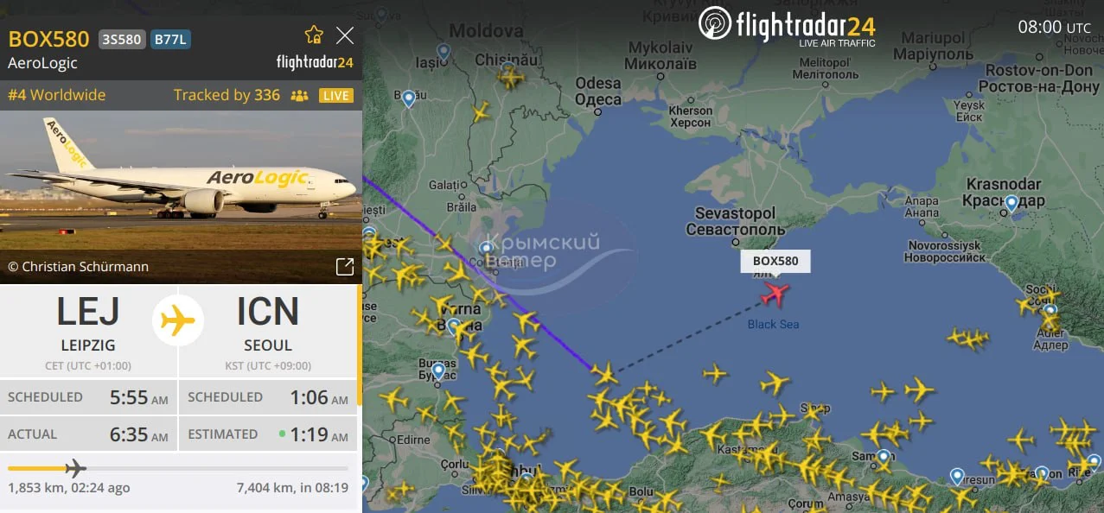Click the tracked-by viewers people icon
The height and width of the screenshot is (513, 1104).
click(x=299, y=96)
